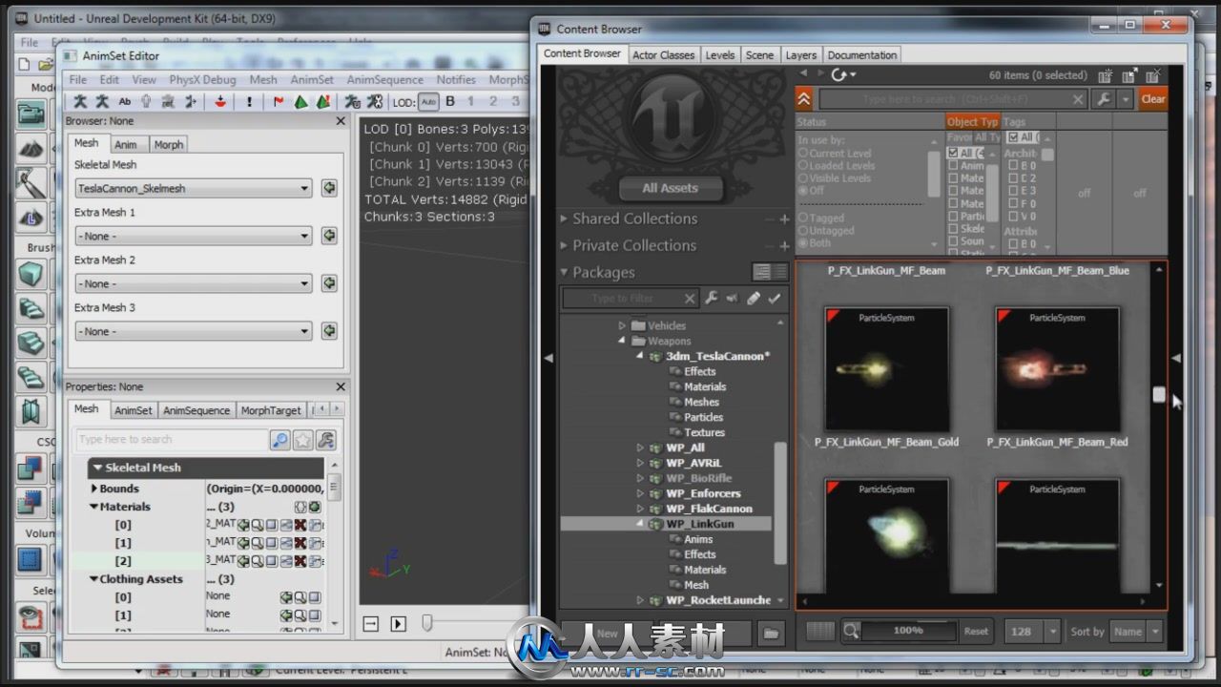
Task: Expand the Shared Collections section
Action: click(565, 219)
